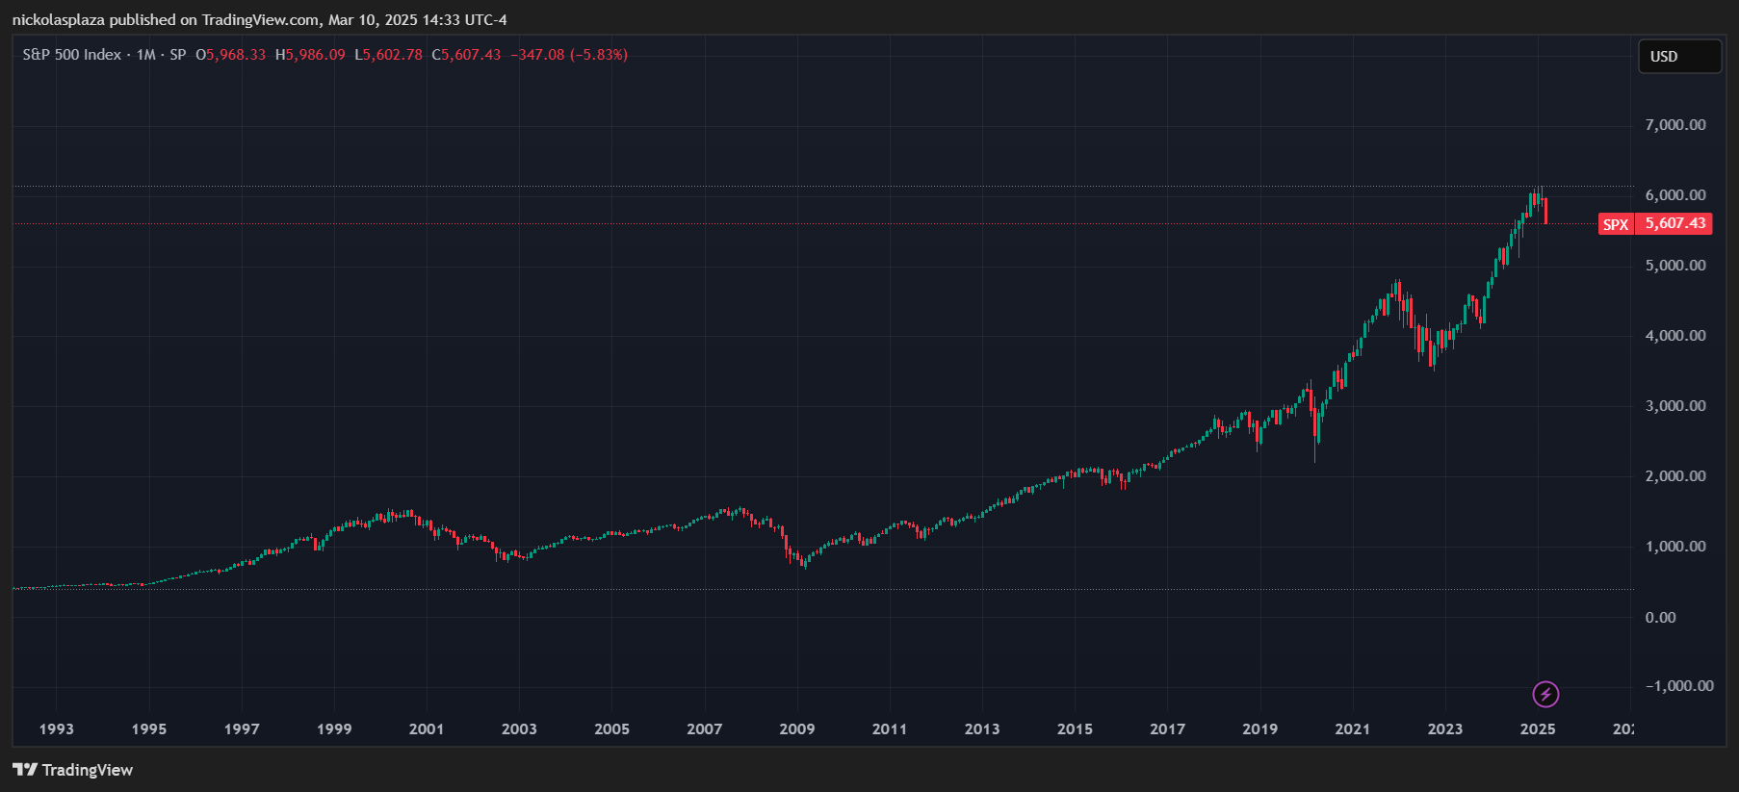Click the 2025 time axis label
This screenshot has width=1739, height=792.
[1538, 729]
